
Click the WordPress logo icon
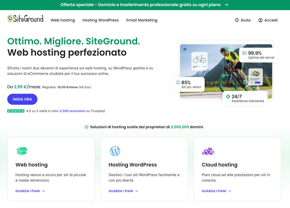(x=115, y=151)
